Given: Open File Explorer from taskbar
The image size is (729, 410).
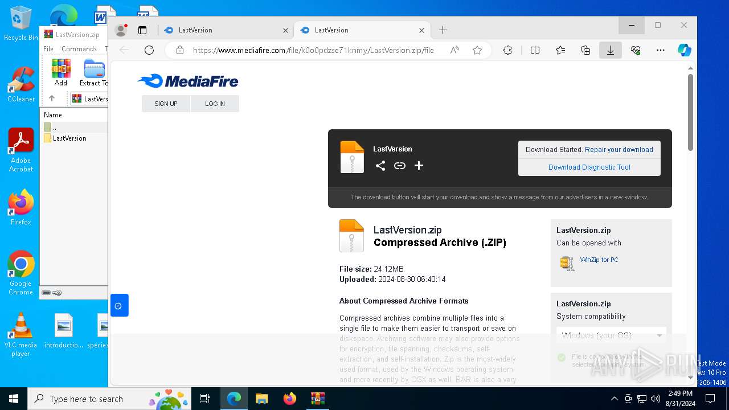Looking at the screenshot, I should pyautogui.click(x=261, y=399).
